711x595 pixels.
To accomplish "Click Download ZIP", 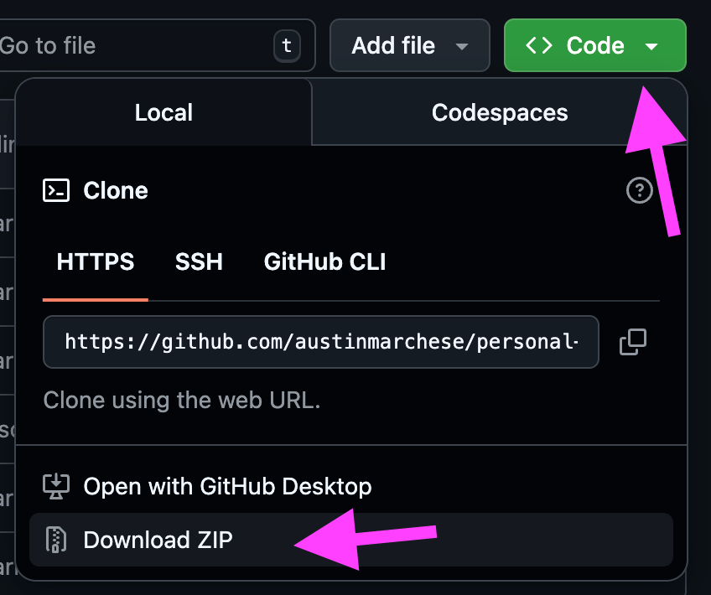I will point(351,540).
